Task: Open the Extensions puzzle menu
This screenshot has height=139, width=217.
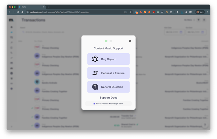Action: 171,12
